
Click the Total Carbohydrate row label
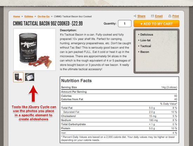pos(73,124)
